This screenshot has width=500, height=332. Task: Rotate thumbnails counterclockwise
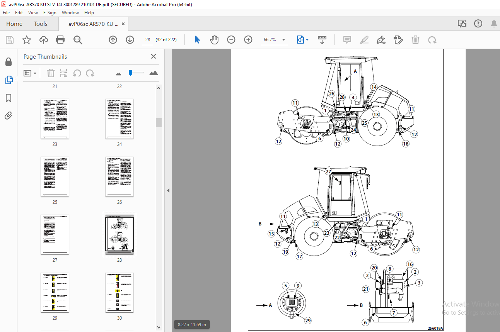click(77, 73)
